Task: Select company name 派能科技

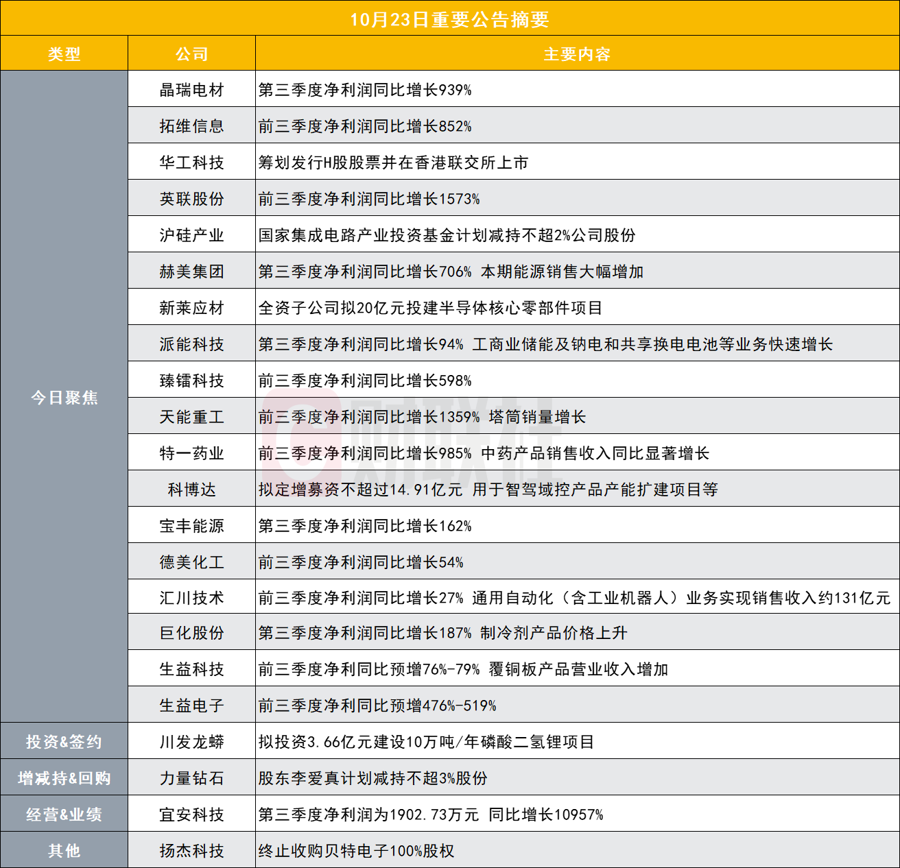Action: (192, 344)
